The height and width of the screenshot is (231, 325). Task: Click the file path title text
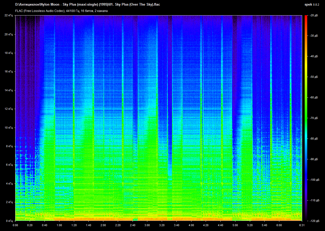[x=88, y=5]
